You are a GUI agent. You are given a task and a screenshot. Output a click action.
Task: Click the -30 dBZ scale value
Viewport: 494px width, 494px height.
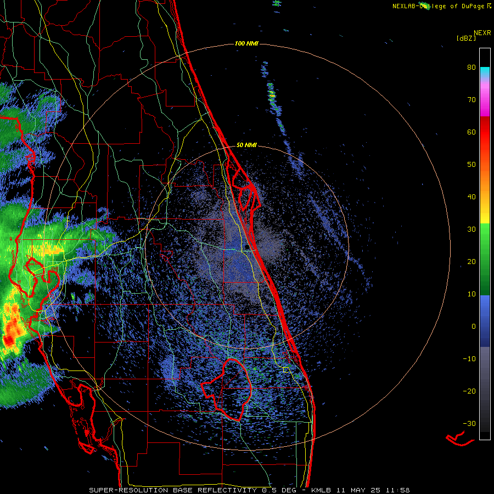pyautogui.click(x=469, y=423)
